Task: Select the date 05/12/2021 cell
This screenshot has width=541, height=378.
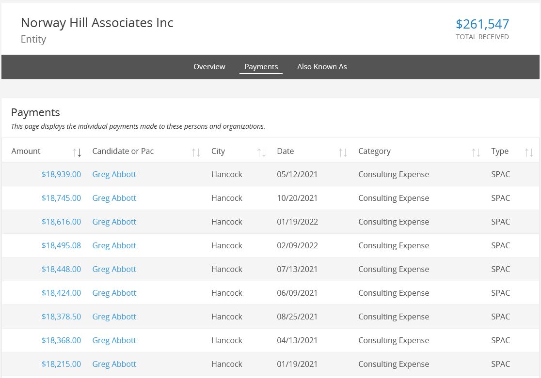Action: 297,174
